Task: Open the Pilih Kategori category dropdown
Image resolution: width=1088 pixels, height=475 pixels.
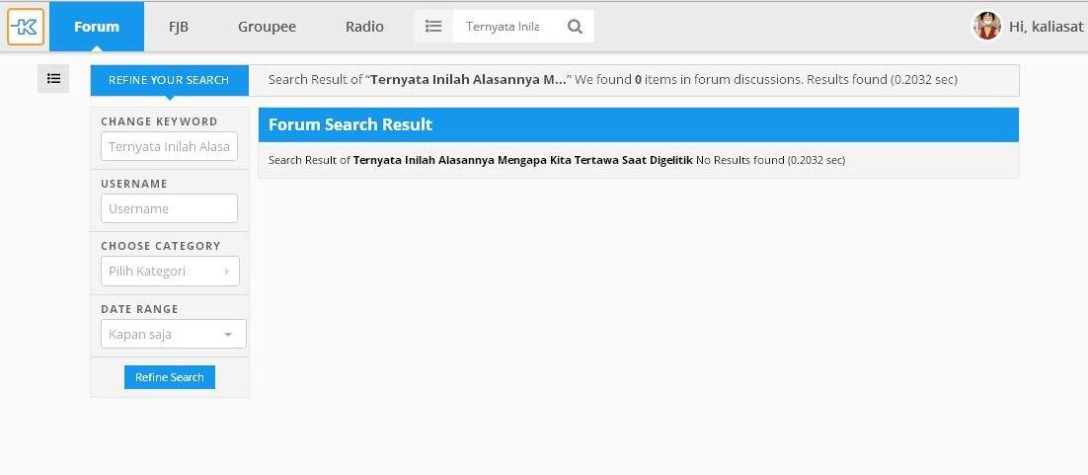Action: pos(170,271)
